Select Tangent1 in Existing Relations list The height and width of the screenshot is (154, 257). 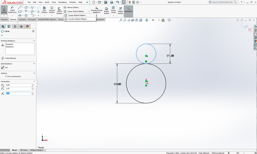tap(9, 44)
